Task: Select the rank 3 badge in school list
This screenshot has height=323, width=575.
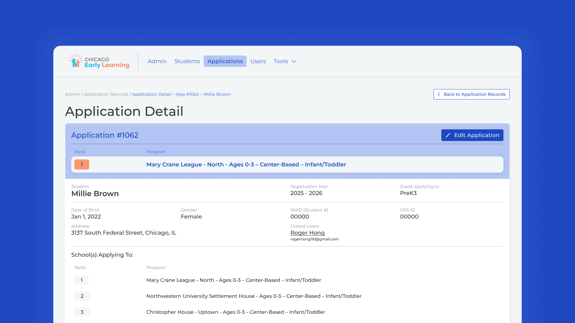Action: coord(82,312)
